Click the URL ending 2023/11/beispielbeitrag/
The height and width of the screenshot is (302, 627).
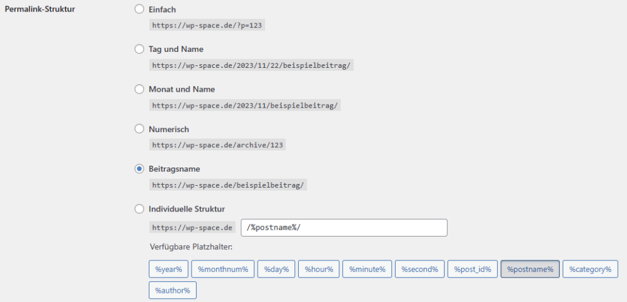tap(245, 106)
